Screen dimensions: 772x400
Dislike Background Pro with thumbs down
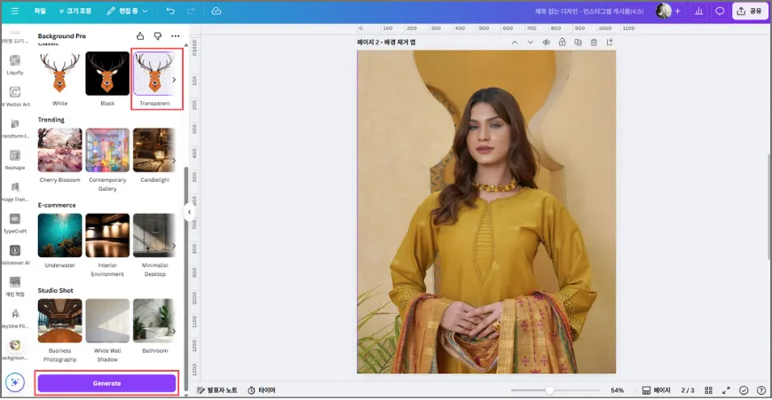[158, 35]
